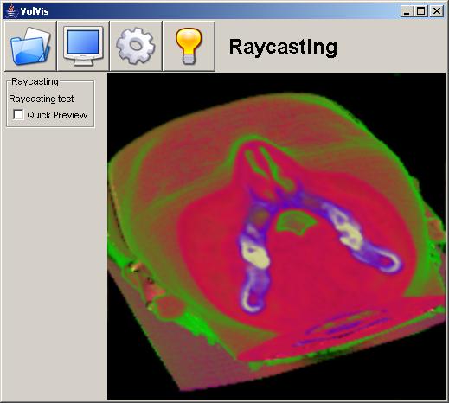
Task: Click the Java cup icon in title bar
Action: [x=11, y=11]
